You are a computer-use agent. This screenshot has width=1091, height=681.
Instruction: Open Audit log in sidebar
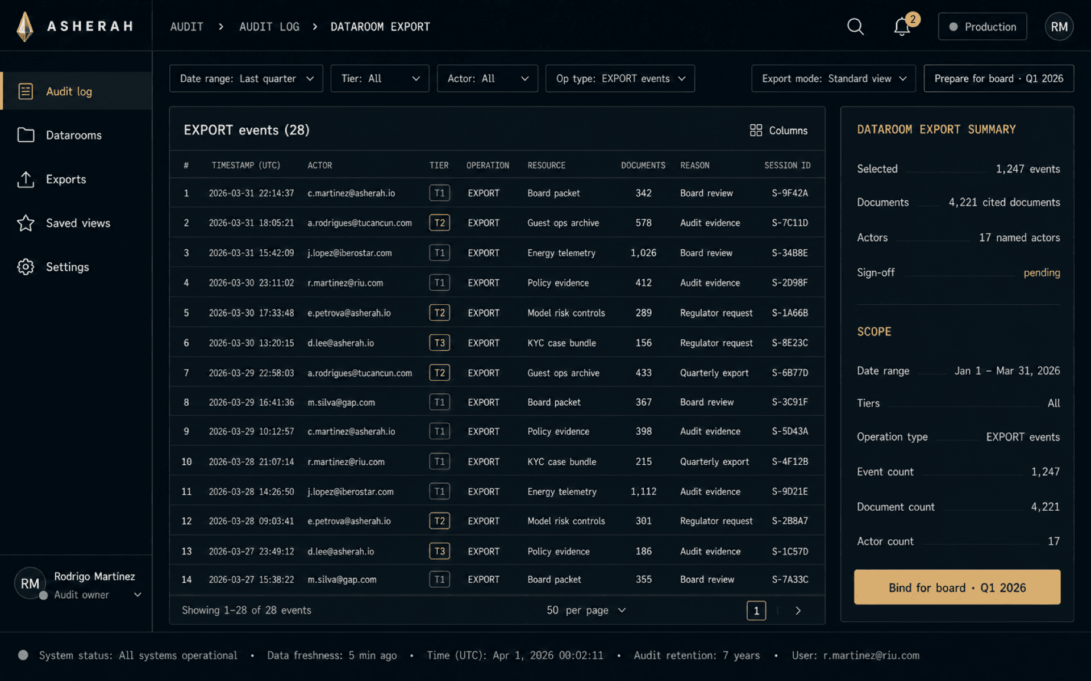[x=76, y=91]
